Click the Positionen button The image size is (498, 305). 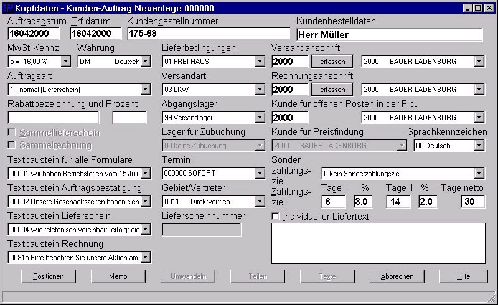(x=49, y=276)
